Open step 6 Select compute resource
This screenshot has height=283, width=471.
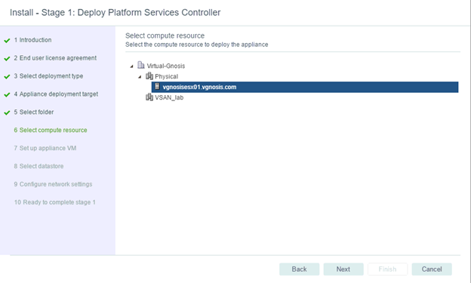click(x=51, y=130)
